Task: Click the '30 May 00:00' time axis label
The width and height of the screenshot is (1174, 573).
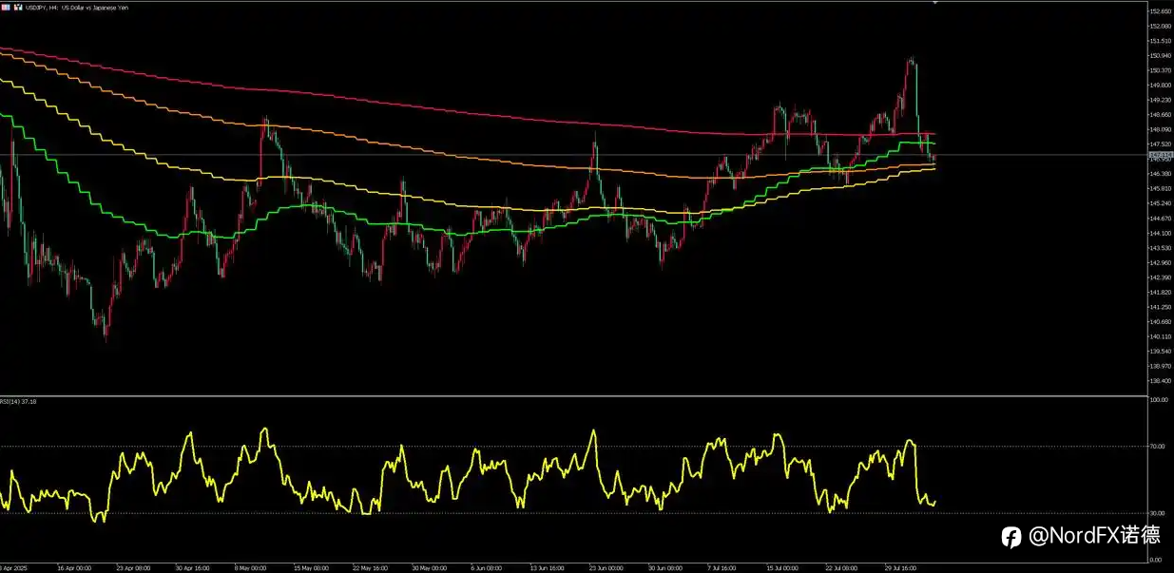Action: pos(429,568)
